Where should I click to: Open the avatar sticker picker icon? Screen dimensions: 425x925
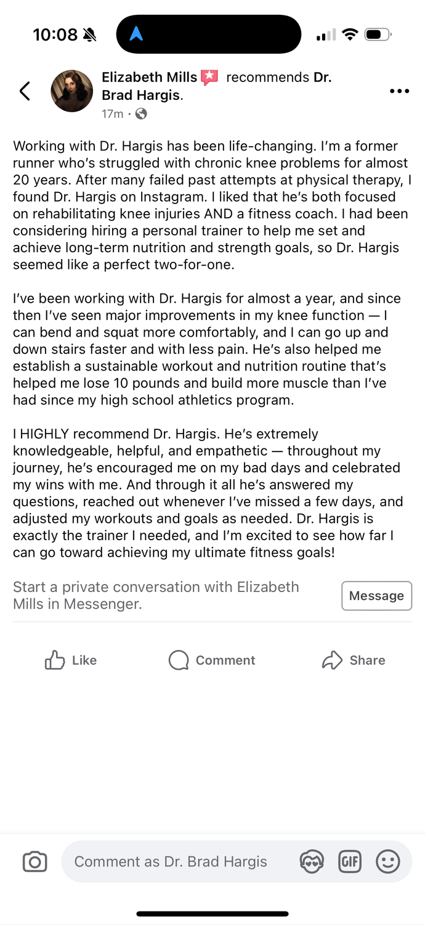[311, 861]
